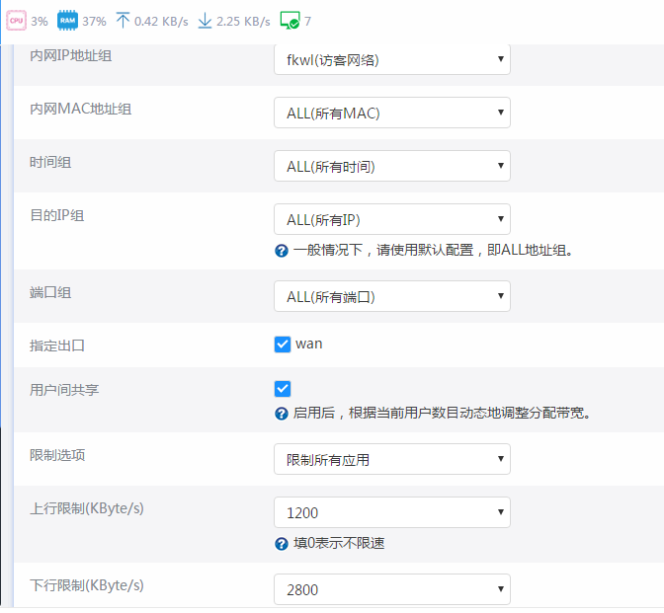This screenshot has height=613, width=664.
Task: Click the 限制选项 label
Action: (x=57, y=455)
